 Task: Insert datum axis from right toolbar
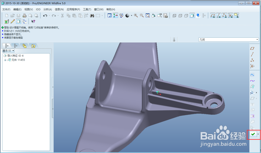[x=252, y=54]
